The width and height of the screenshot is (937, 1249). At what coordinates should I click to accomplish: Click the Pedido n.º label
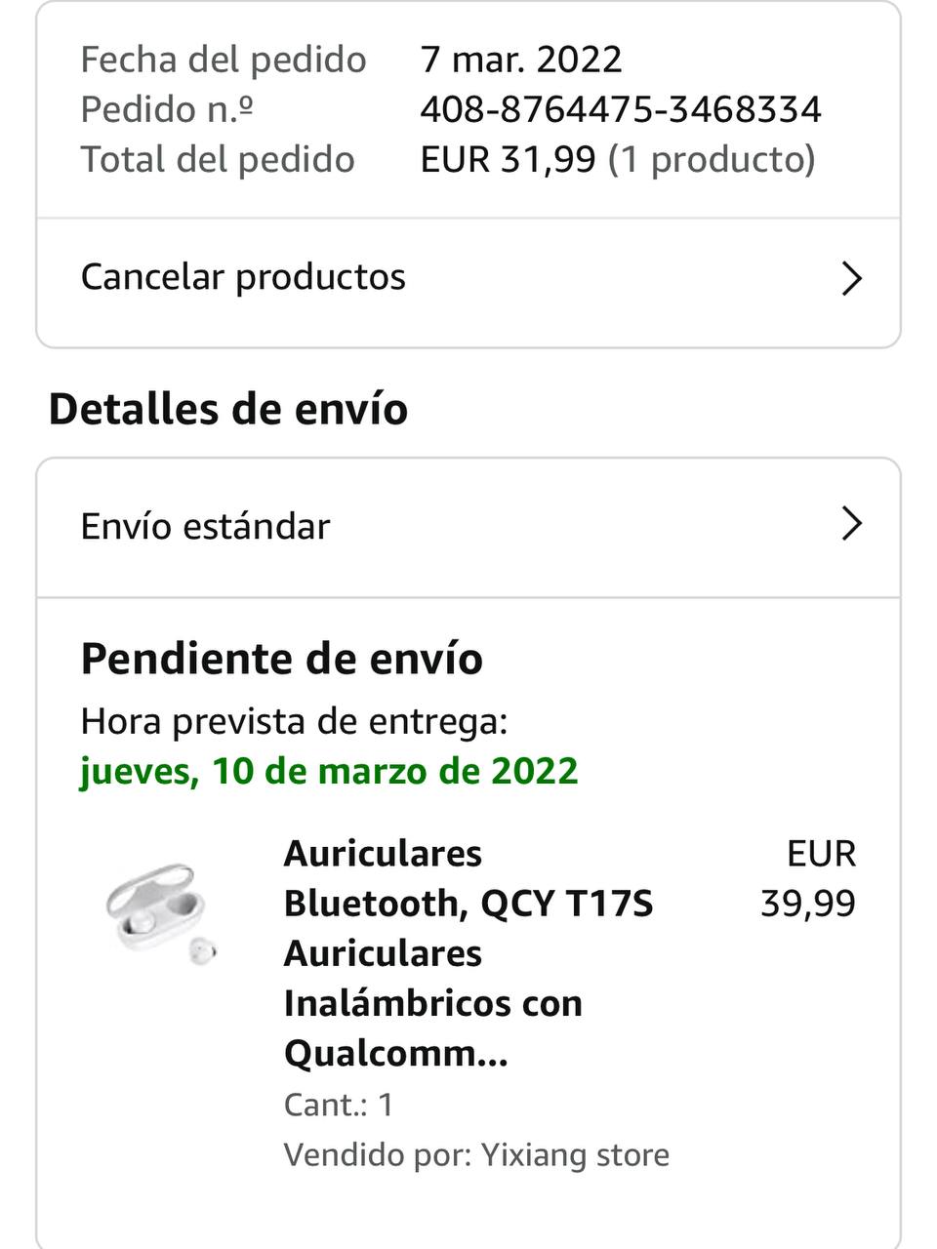pyautogui.click(x=167, y=109)
